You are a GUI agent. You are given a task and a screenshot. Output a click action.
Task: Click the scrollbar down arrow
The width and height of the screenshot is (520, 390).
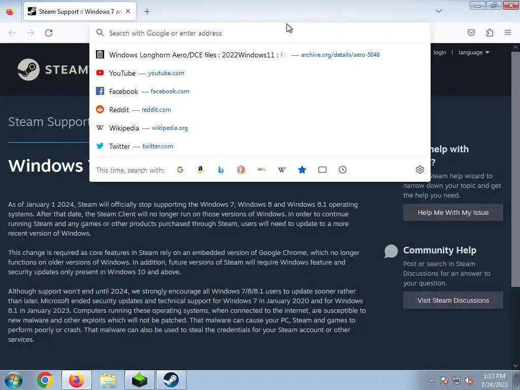pyautogui.click(x=515, y=366)
